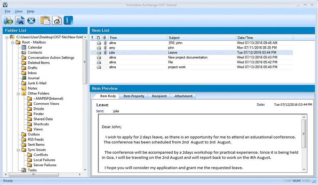Open the View menu
This screenshot has height=185, width=318.
[19, 11]
